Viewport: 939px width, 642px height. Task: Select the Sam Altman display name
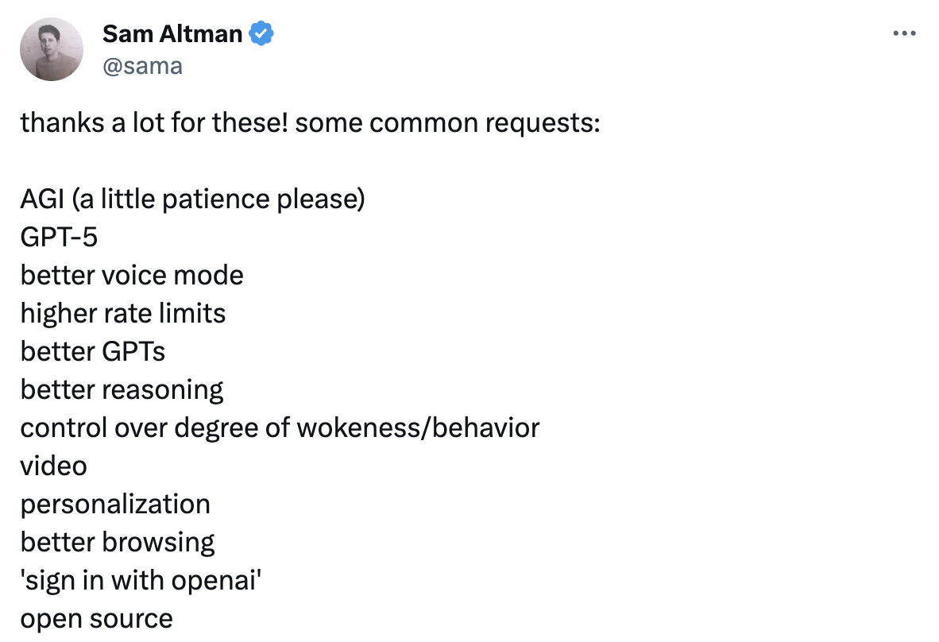(x=172, y=33)
